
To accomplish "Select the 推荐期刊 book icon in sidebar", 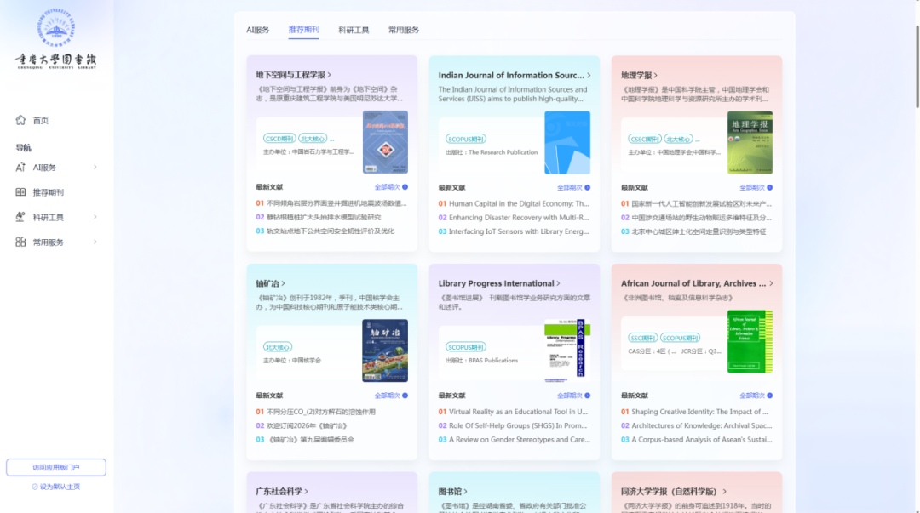I will pyautogui.click(x=20, y=192).
